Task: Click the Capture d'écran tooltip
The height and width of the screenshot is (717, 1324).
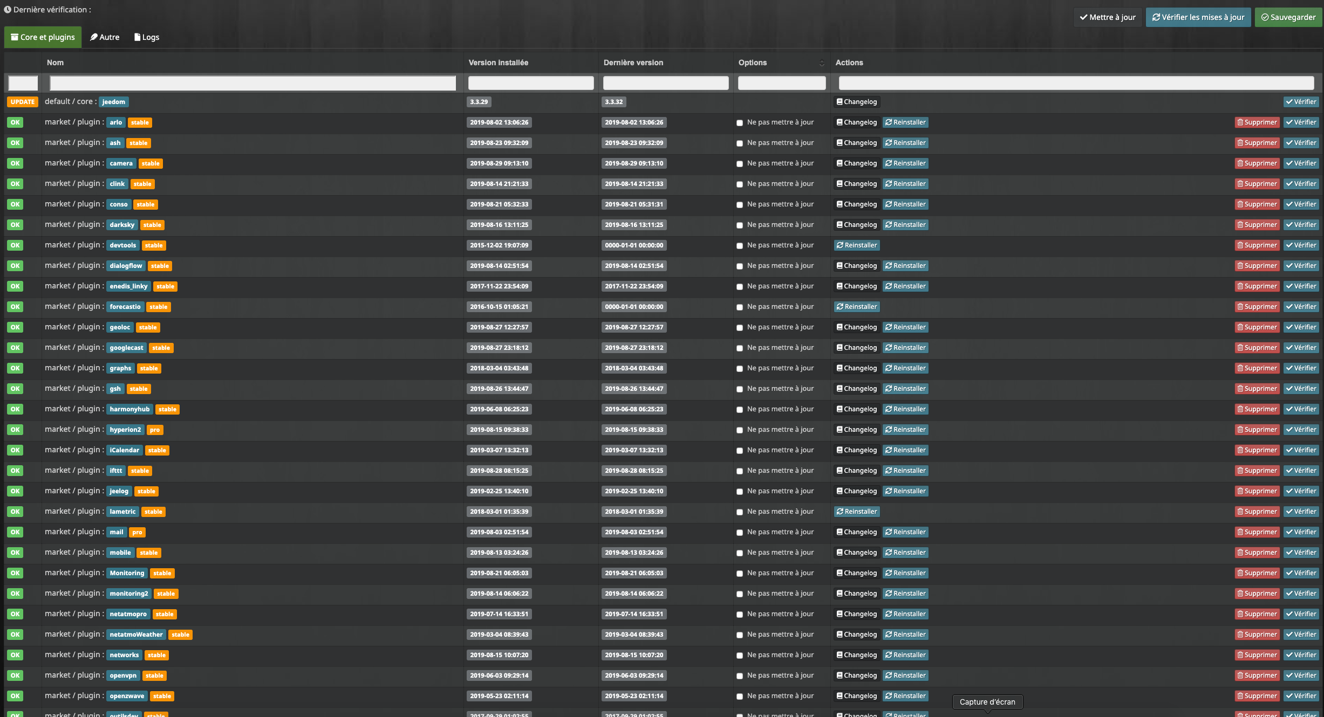Action: pyautogui.click(x=987, y=702)
